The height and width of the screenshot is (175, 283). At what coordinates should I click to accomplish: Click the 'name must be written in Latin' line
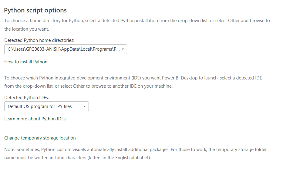pos(77,158)
